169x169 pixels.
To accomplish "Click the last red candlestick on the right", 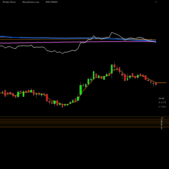I will [156, 84].
